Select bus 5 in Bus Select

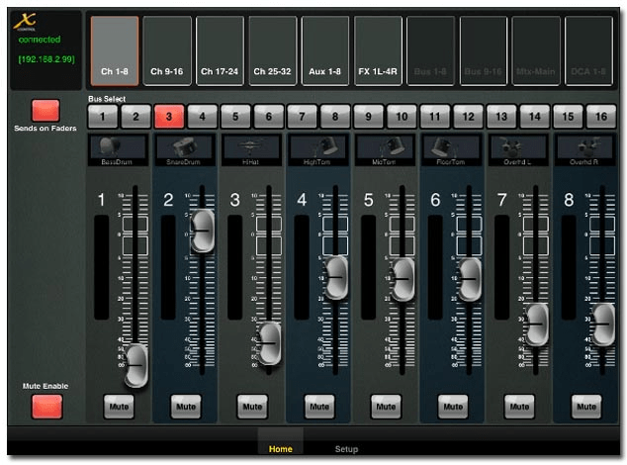pos(235,117)
